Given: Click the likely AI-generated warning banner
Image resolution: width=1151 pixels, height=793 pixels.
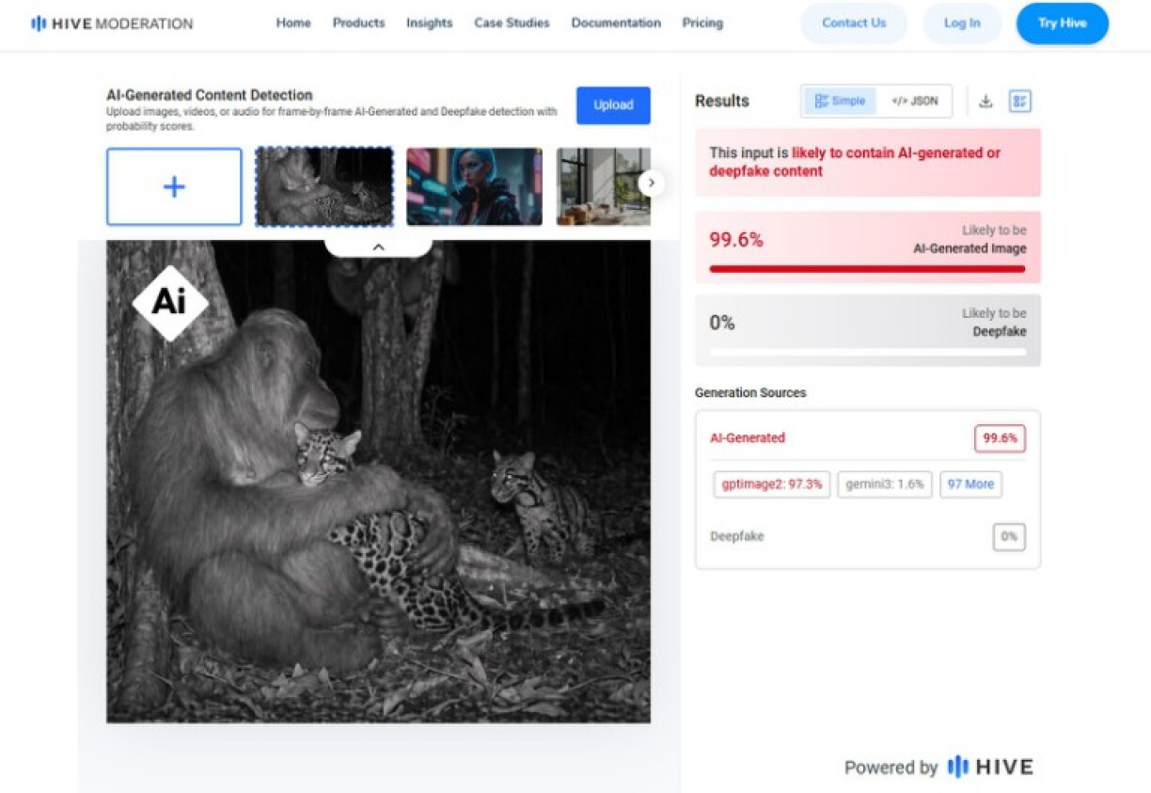Looking at the screenshot, I should tap(867, 162).
